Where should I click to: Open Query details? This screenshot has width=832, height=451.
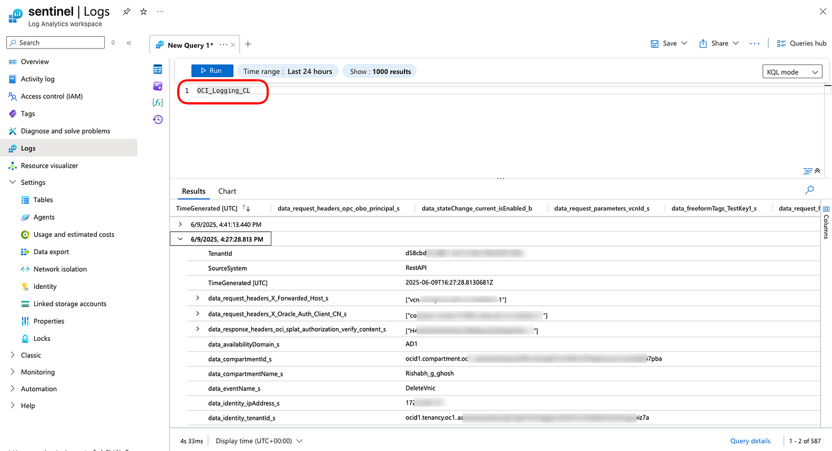point(750,441)
